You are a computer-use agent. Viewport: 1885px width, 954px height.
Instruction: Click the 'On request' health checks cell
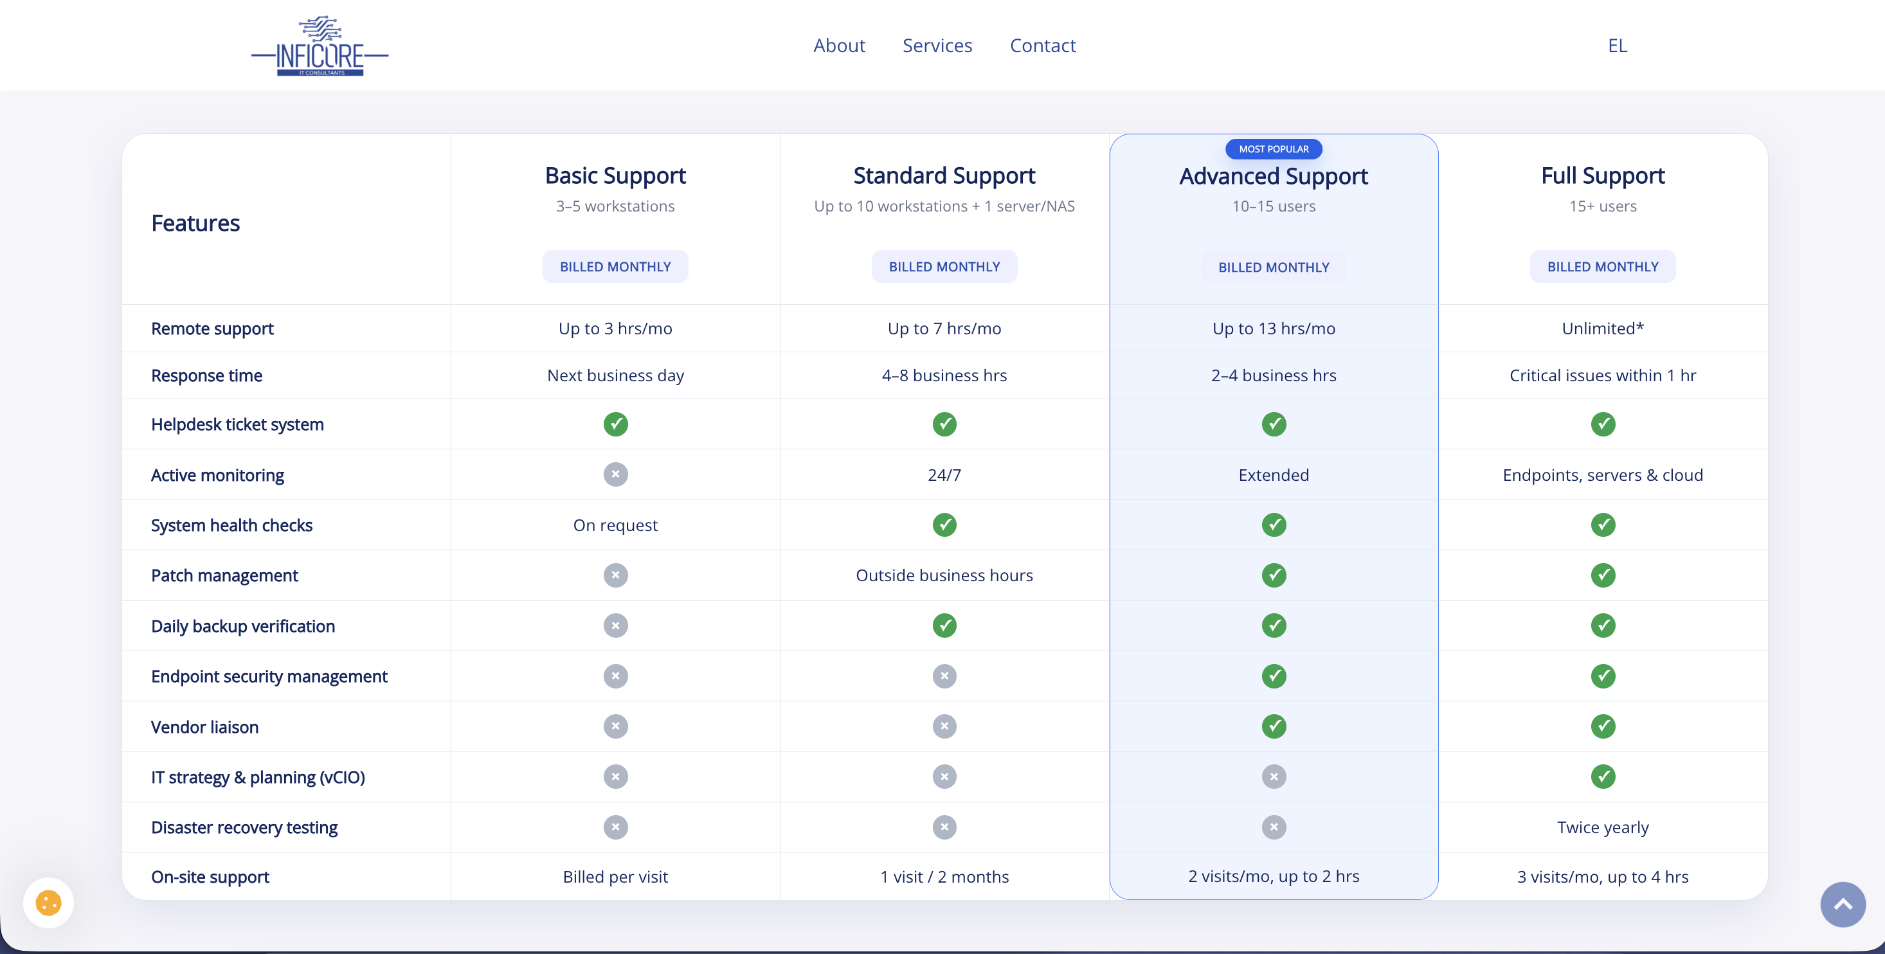[x=615, y=525]
